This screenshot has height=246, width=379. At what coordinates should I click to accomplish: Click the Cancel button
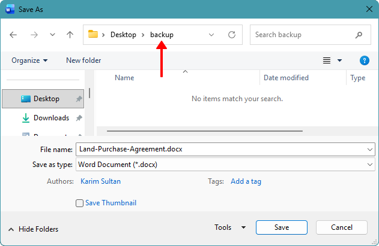click(342, 227)
